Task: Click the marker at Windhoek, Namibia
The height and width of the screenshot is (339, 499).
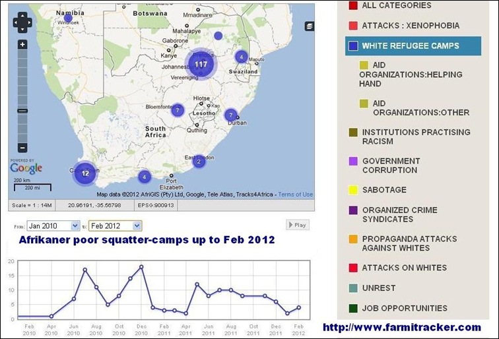Action: 68,18
